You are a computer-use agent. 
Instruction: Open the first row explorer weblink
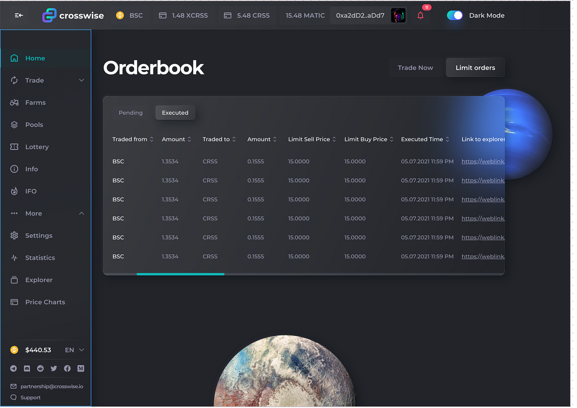tap(483, 162)
